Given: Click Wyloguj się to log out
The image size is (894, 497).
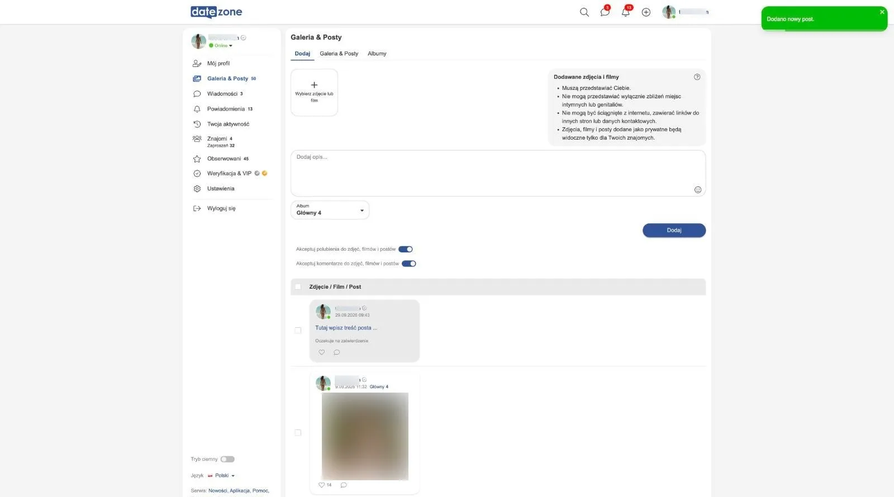Looking at the screenshot, I should coord(221,208).
